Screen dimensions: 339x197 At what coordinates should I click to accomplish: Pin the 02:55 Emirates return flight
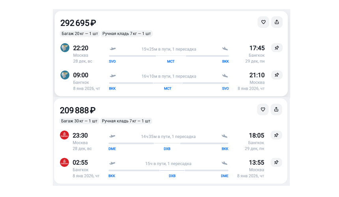(x=276, y=162)
